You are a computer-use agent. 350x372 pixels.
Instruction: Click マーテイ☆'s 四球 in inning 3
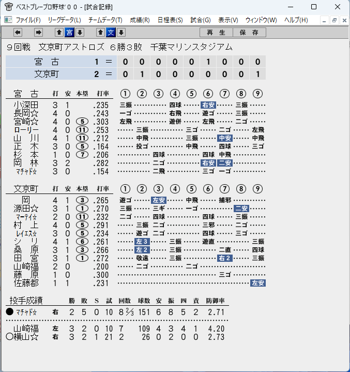coord(159,217)
